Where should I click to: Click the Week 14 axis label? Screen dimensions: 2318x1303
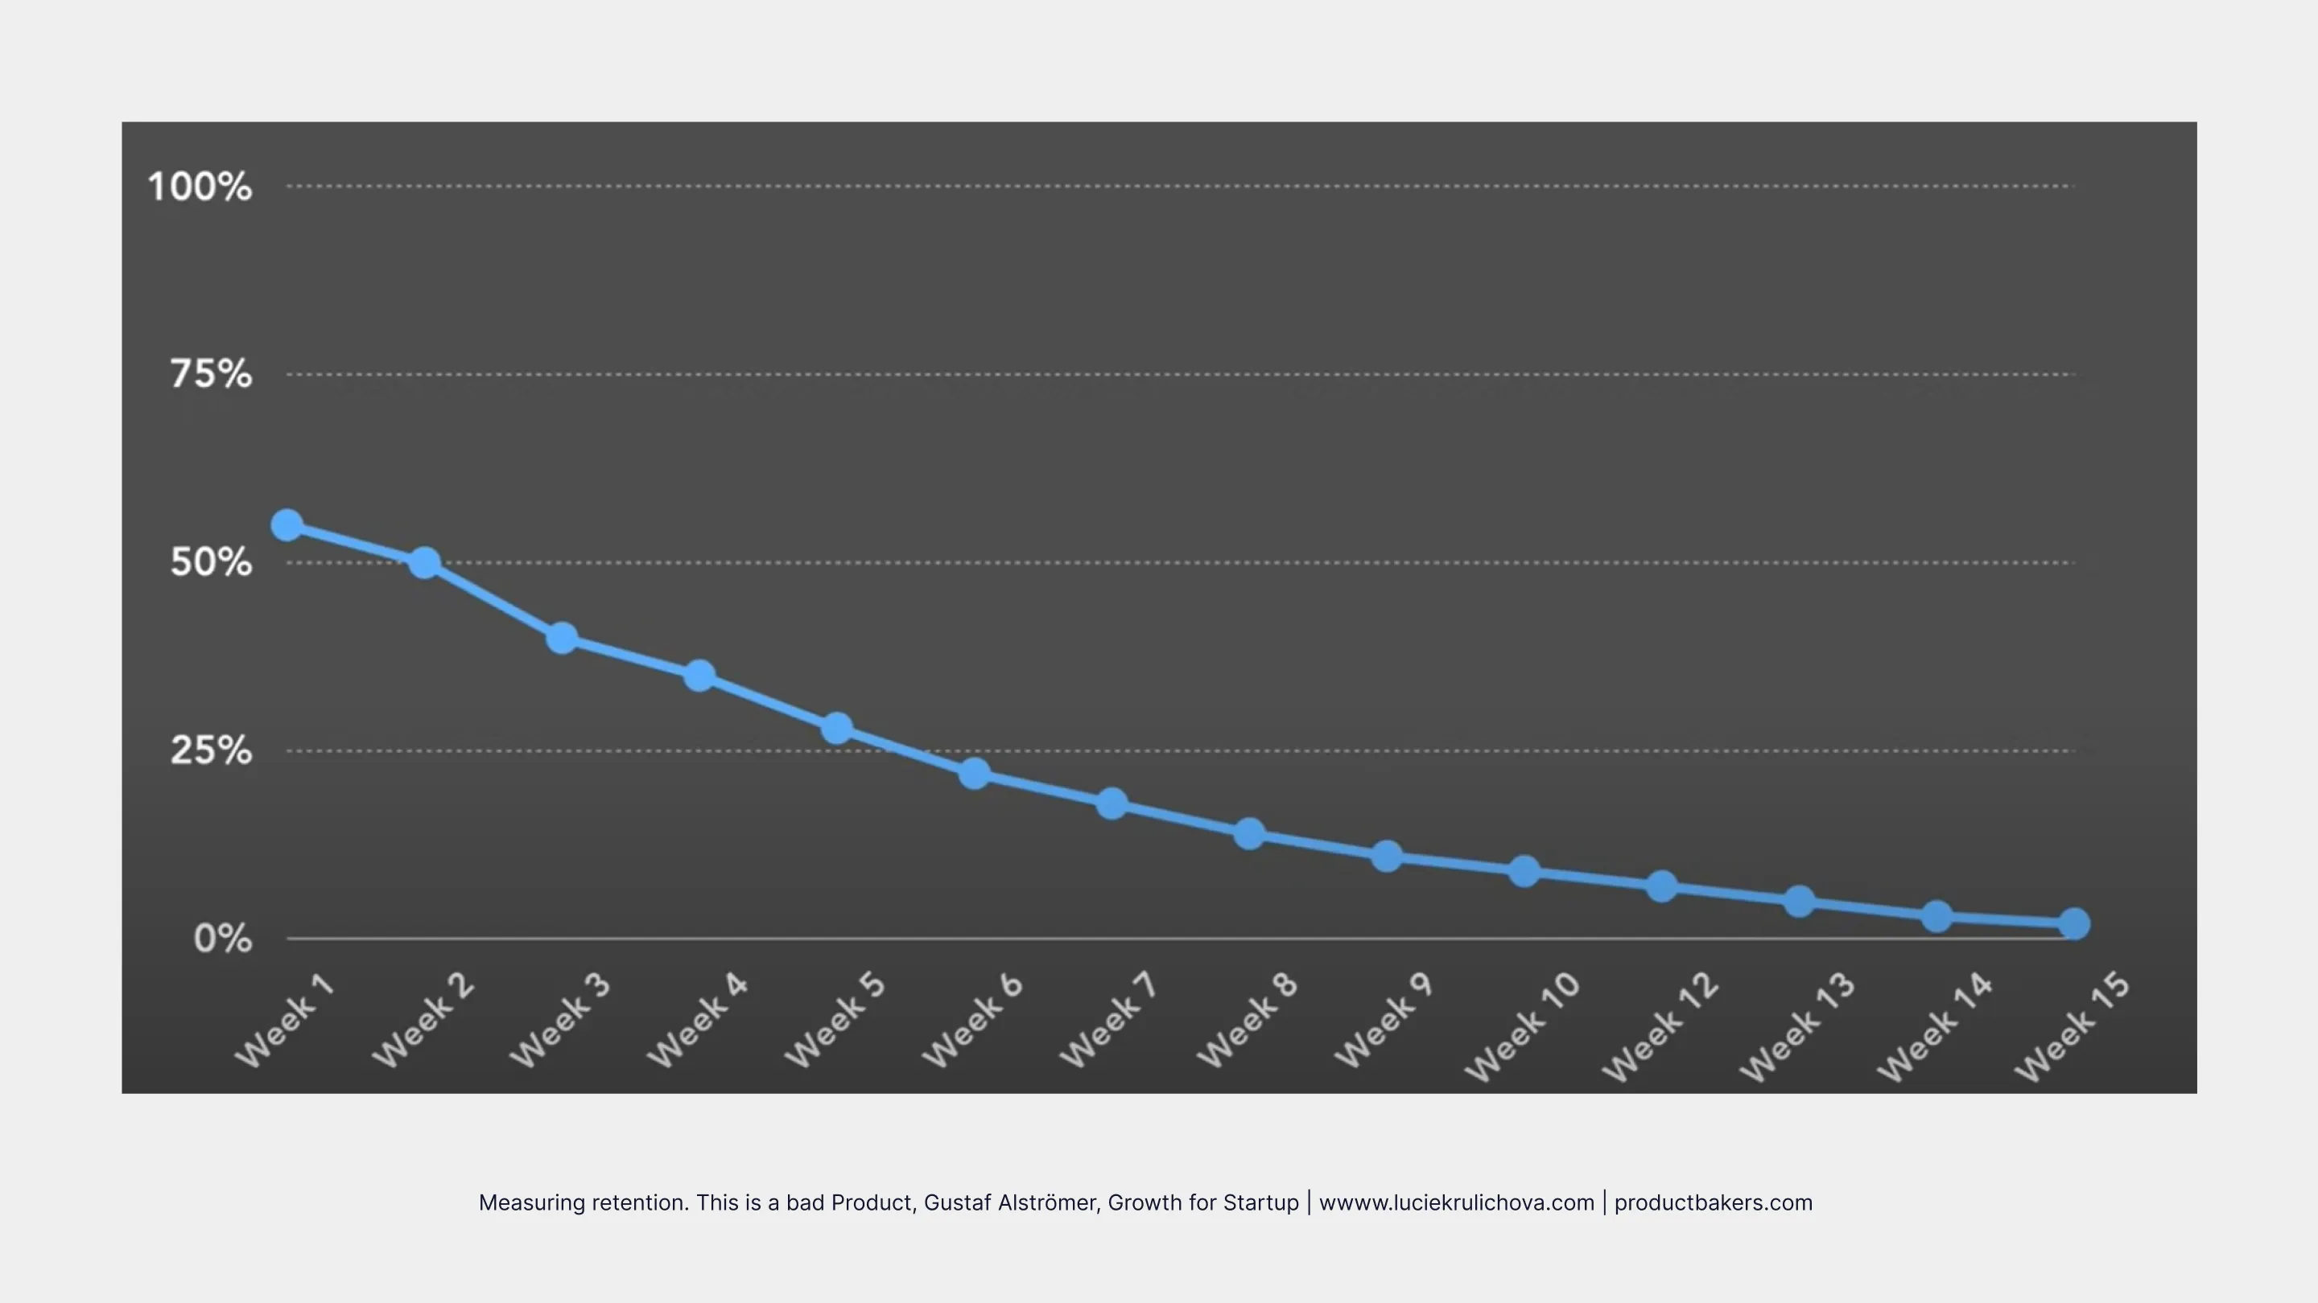point(1935,1027)
